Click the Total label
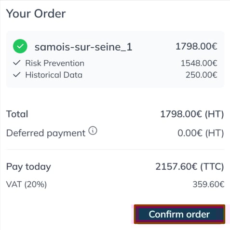230x230 pixels. (x=17, y=114)
